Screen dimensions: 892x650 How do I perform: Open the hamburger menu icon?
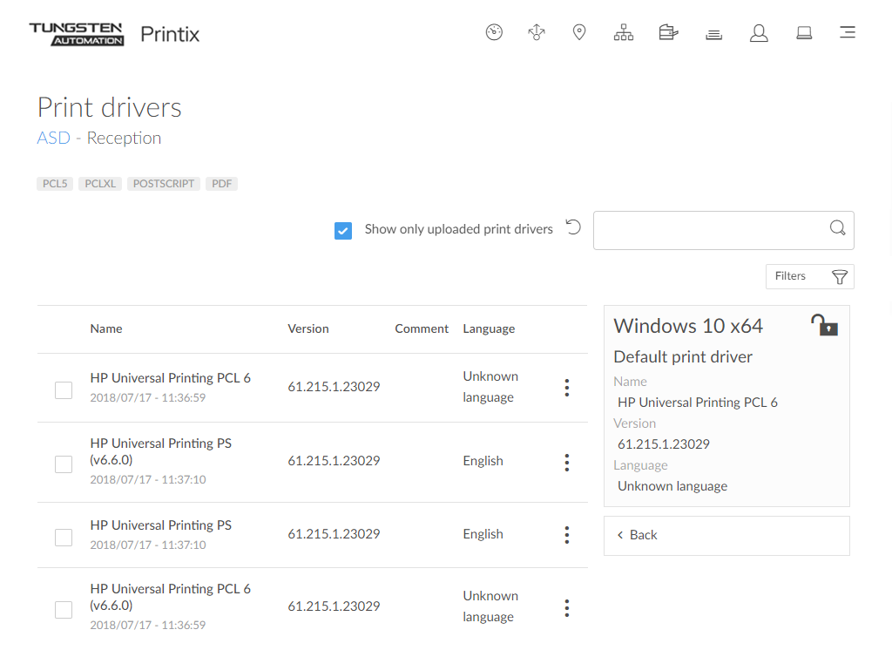point(847,33)
